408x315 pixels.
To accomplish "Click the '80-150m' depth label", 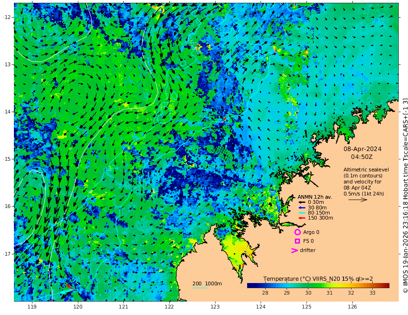I will [319, 213].
